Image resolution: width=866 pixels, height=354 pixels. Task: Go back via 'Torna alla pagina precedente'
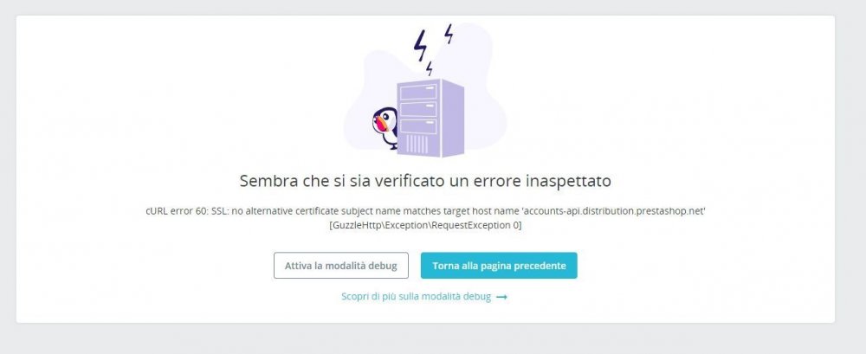499,266
